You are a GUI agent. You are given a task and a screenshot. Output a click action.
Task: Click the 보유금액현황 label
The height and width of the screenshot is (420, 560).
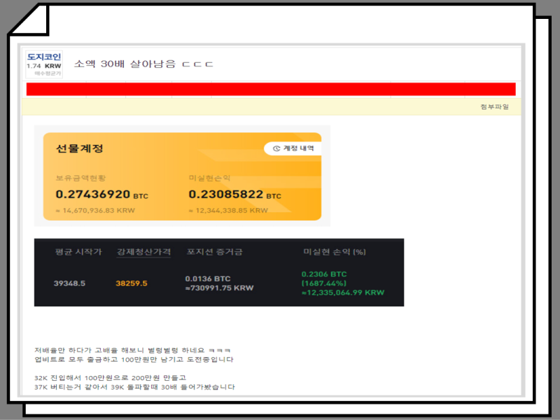(80, 178)
